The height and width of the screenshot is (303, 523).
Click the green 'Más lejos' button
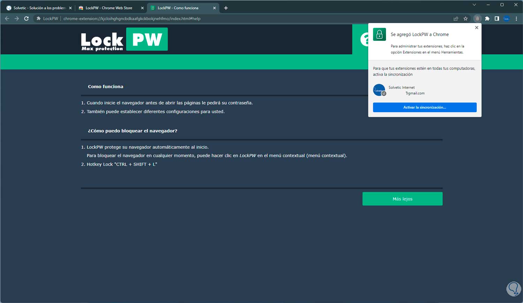point(402,199)
